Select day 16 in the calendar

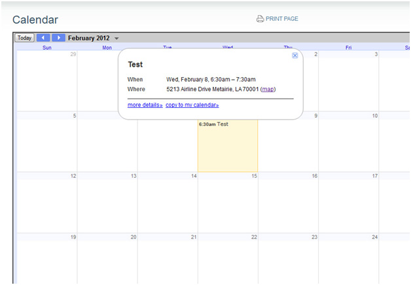click(x=315, y=176)
